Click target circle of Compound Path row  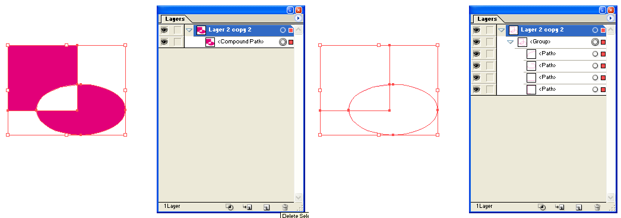tap(283, 42)
